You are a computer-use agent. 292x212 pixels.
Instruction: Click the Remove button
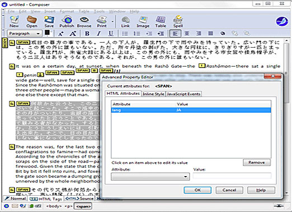[257, 162]
